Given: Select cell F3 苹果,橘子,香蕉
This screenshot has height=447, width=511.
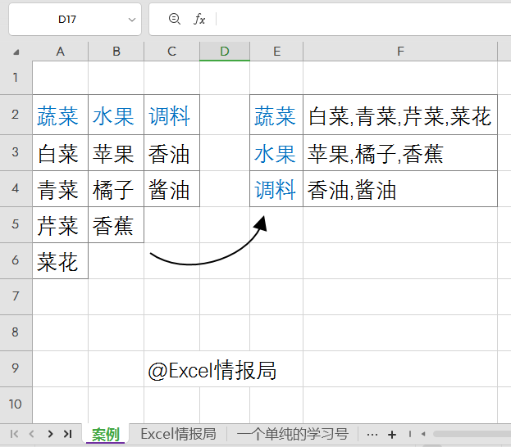Looking at the screenshot, I should pos(400,152).
